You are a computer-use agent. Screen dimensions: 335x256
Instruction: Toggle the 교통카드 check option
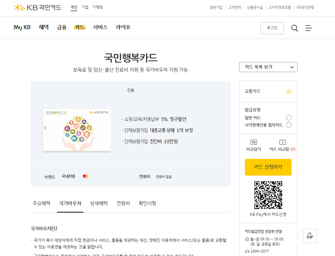click(x=289, y=92)
